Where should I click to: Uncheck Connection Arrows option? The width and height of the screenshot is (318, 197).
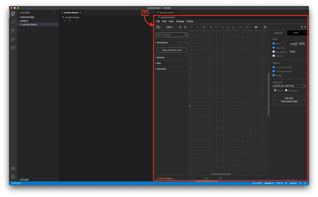(x=274, y=67)
